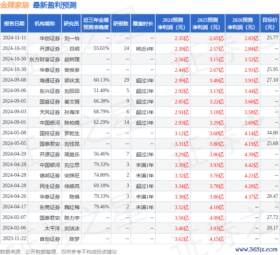The image size is (280, 255).
Task: Click target price 25.95
Action: click(272, 70)
